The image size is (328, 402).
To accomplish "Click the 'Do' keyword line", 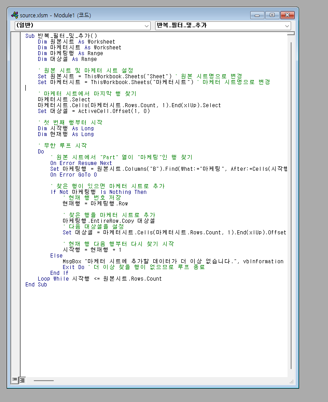I will click(x=41, y=152).
